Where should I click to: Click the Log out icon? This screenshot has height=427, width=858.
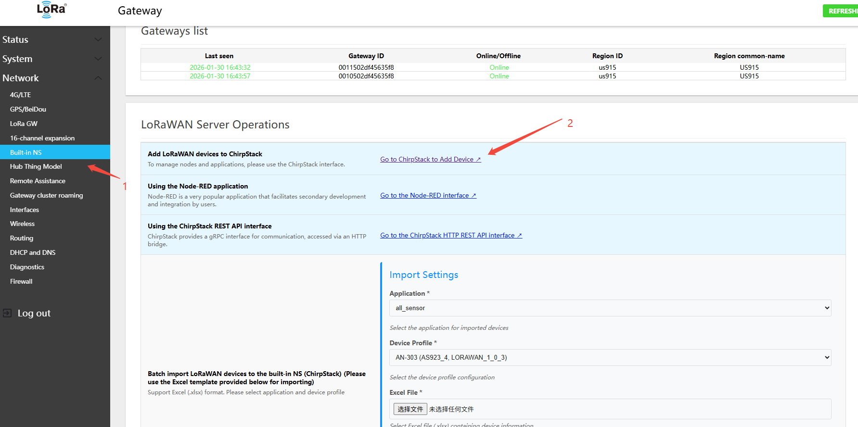tap(7, 313)
